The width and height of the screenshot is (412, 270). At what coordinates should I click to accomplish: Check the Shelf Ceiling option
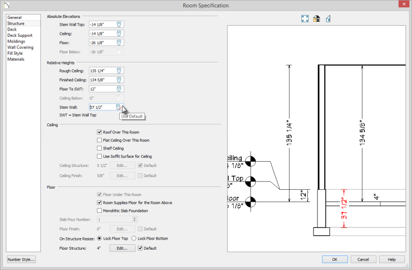coord(99,148)
